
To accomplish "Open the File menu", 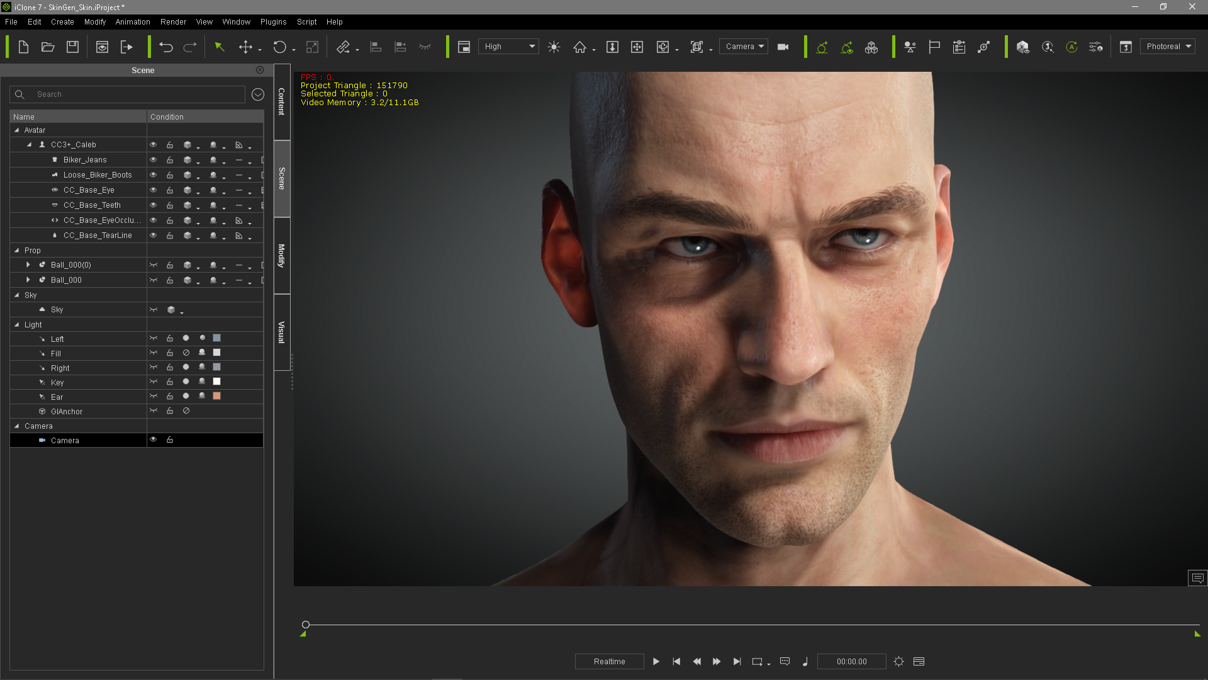I will pos(11,21).
